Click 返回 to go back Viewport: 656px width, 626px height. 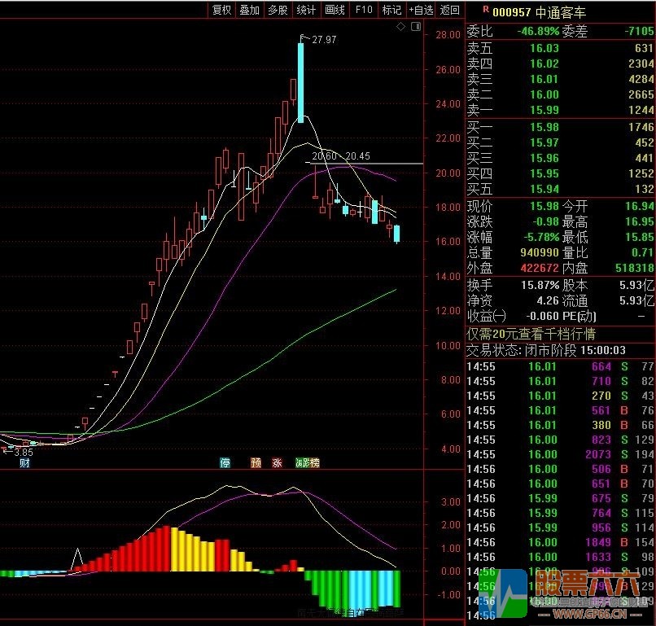pyautogui.click(x=450, y=10)
